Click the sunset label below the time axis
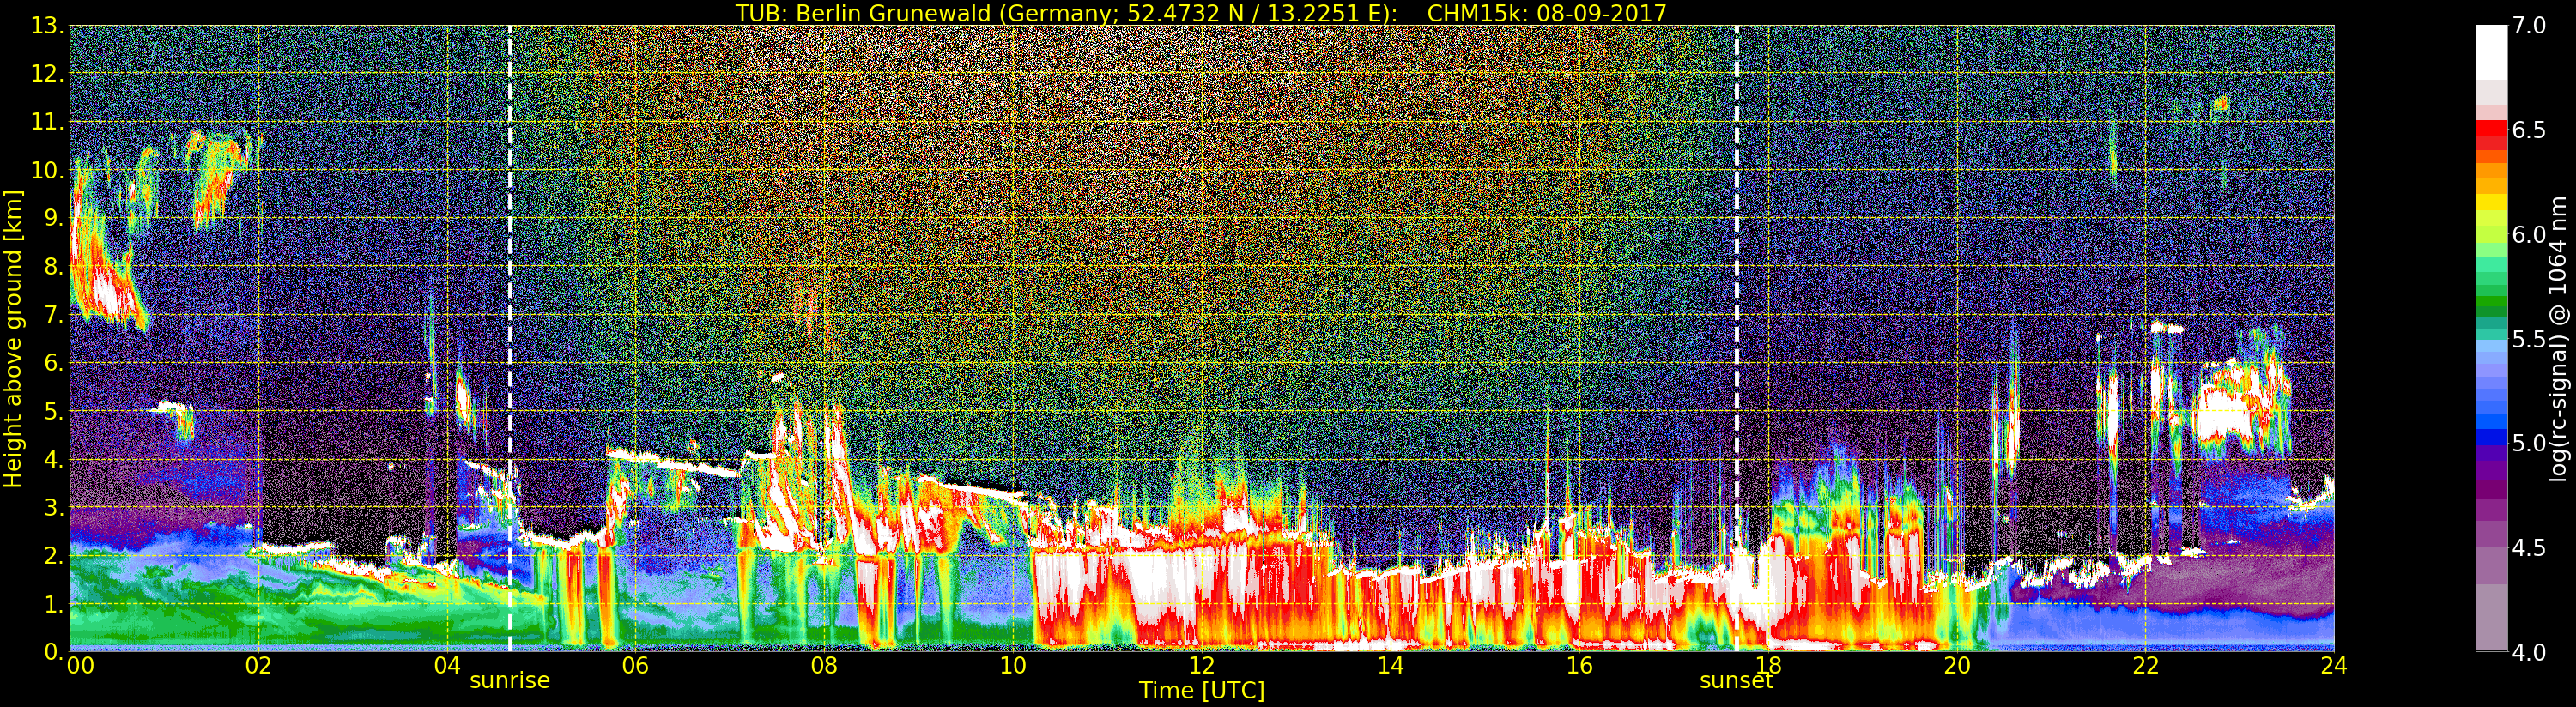This screenshot has height=707, width=2576. [1736, 681]
